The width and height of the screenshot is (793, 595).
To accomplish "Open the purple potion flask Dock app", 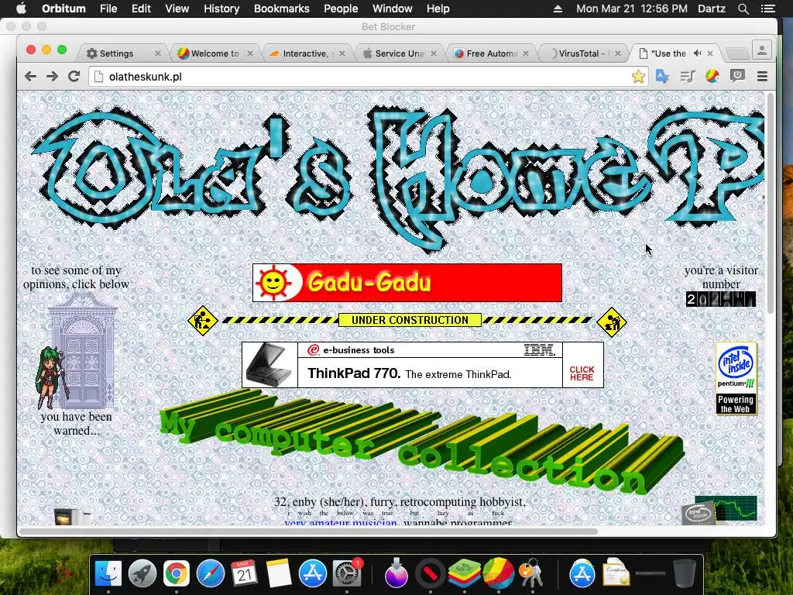I will click(x=396, y=574).
